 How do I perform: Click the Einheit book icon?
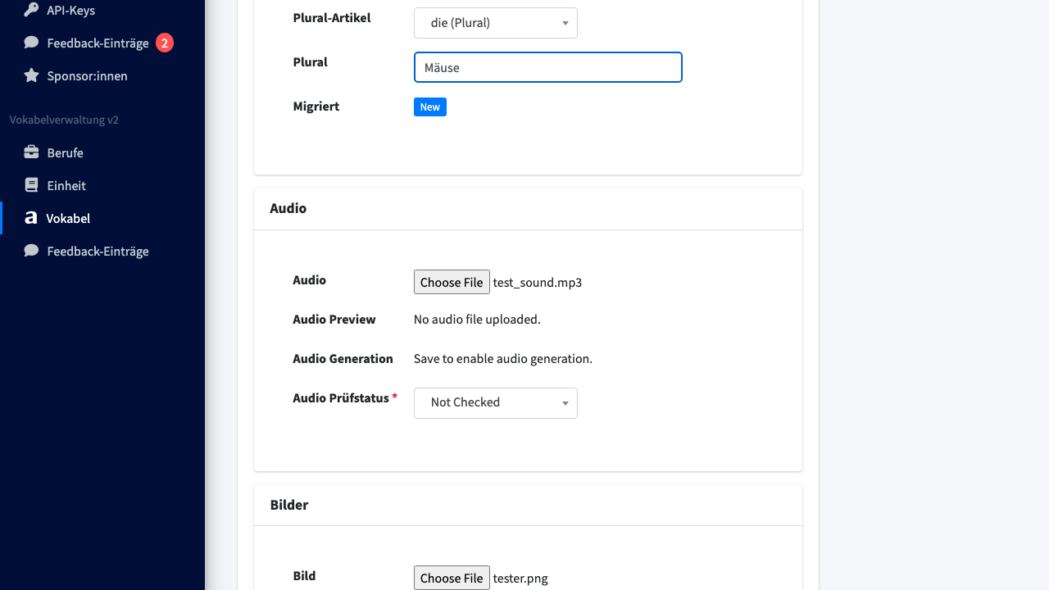click(x=31, y=185)
